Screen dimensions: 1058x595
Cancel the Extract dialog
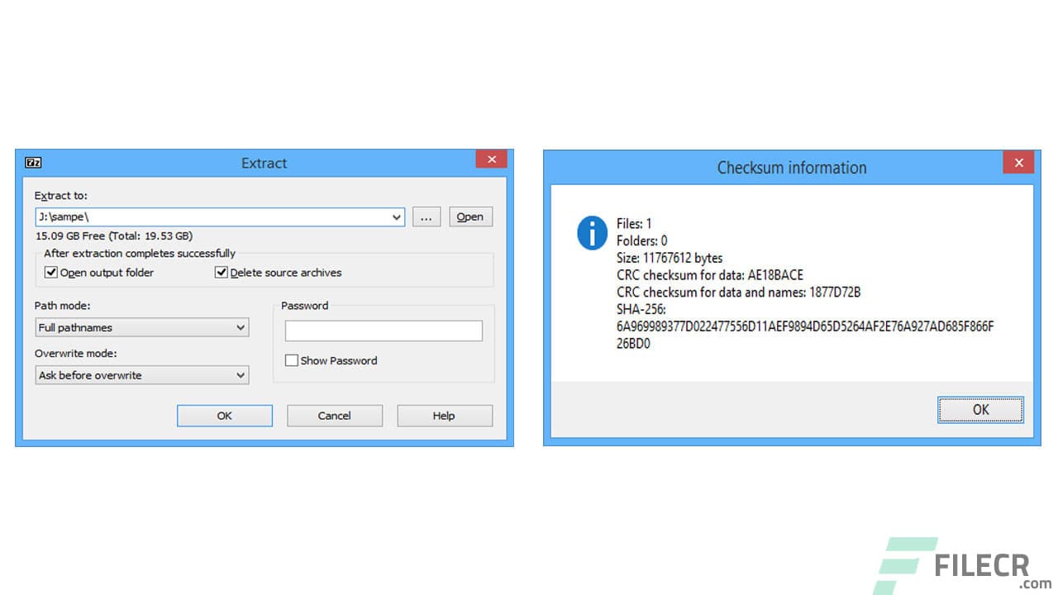334,416
